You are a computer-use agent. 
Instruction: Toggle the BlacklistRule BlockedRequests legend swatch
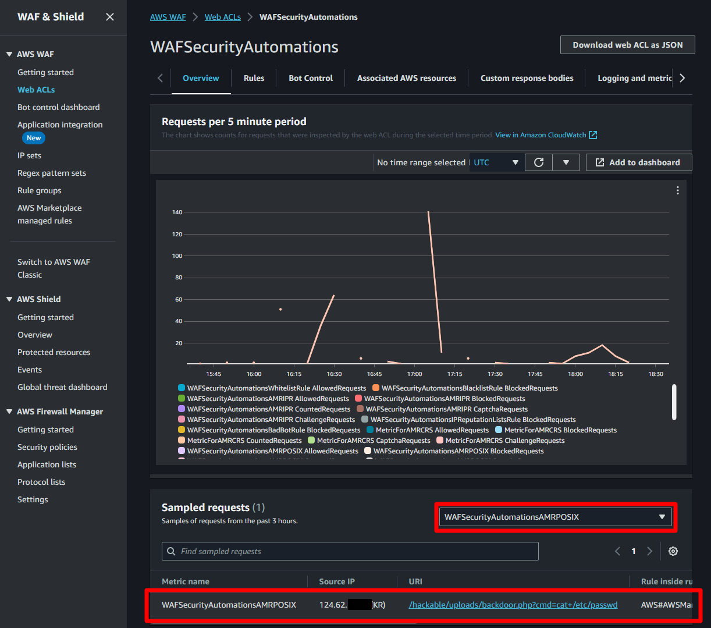coord(376,388)
